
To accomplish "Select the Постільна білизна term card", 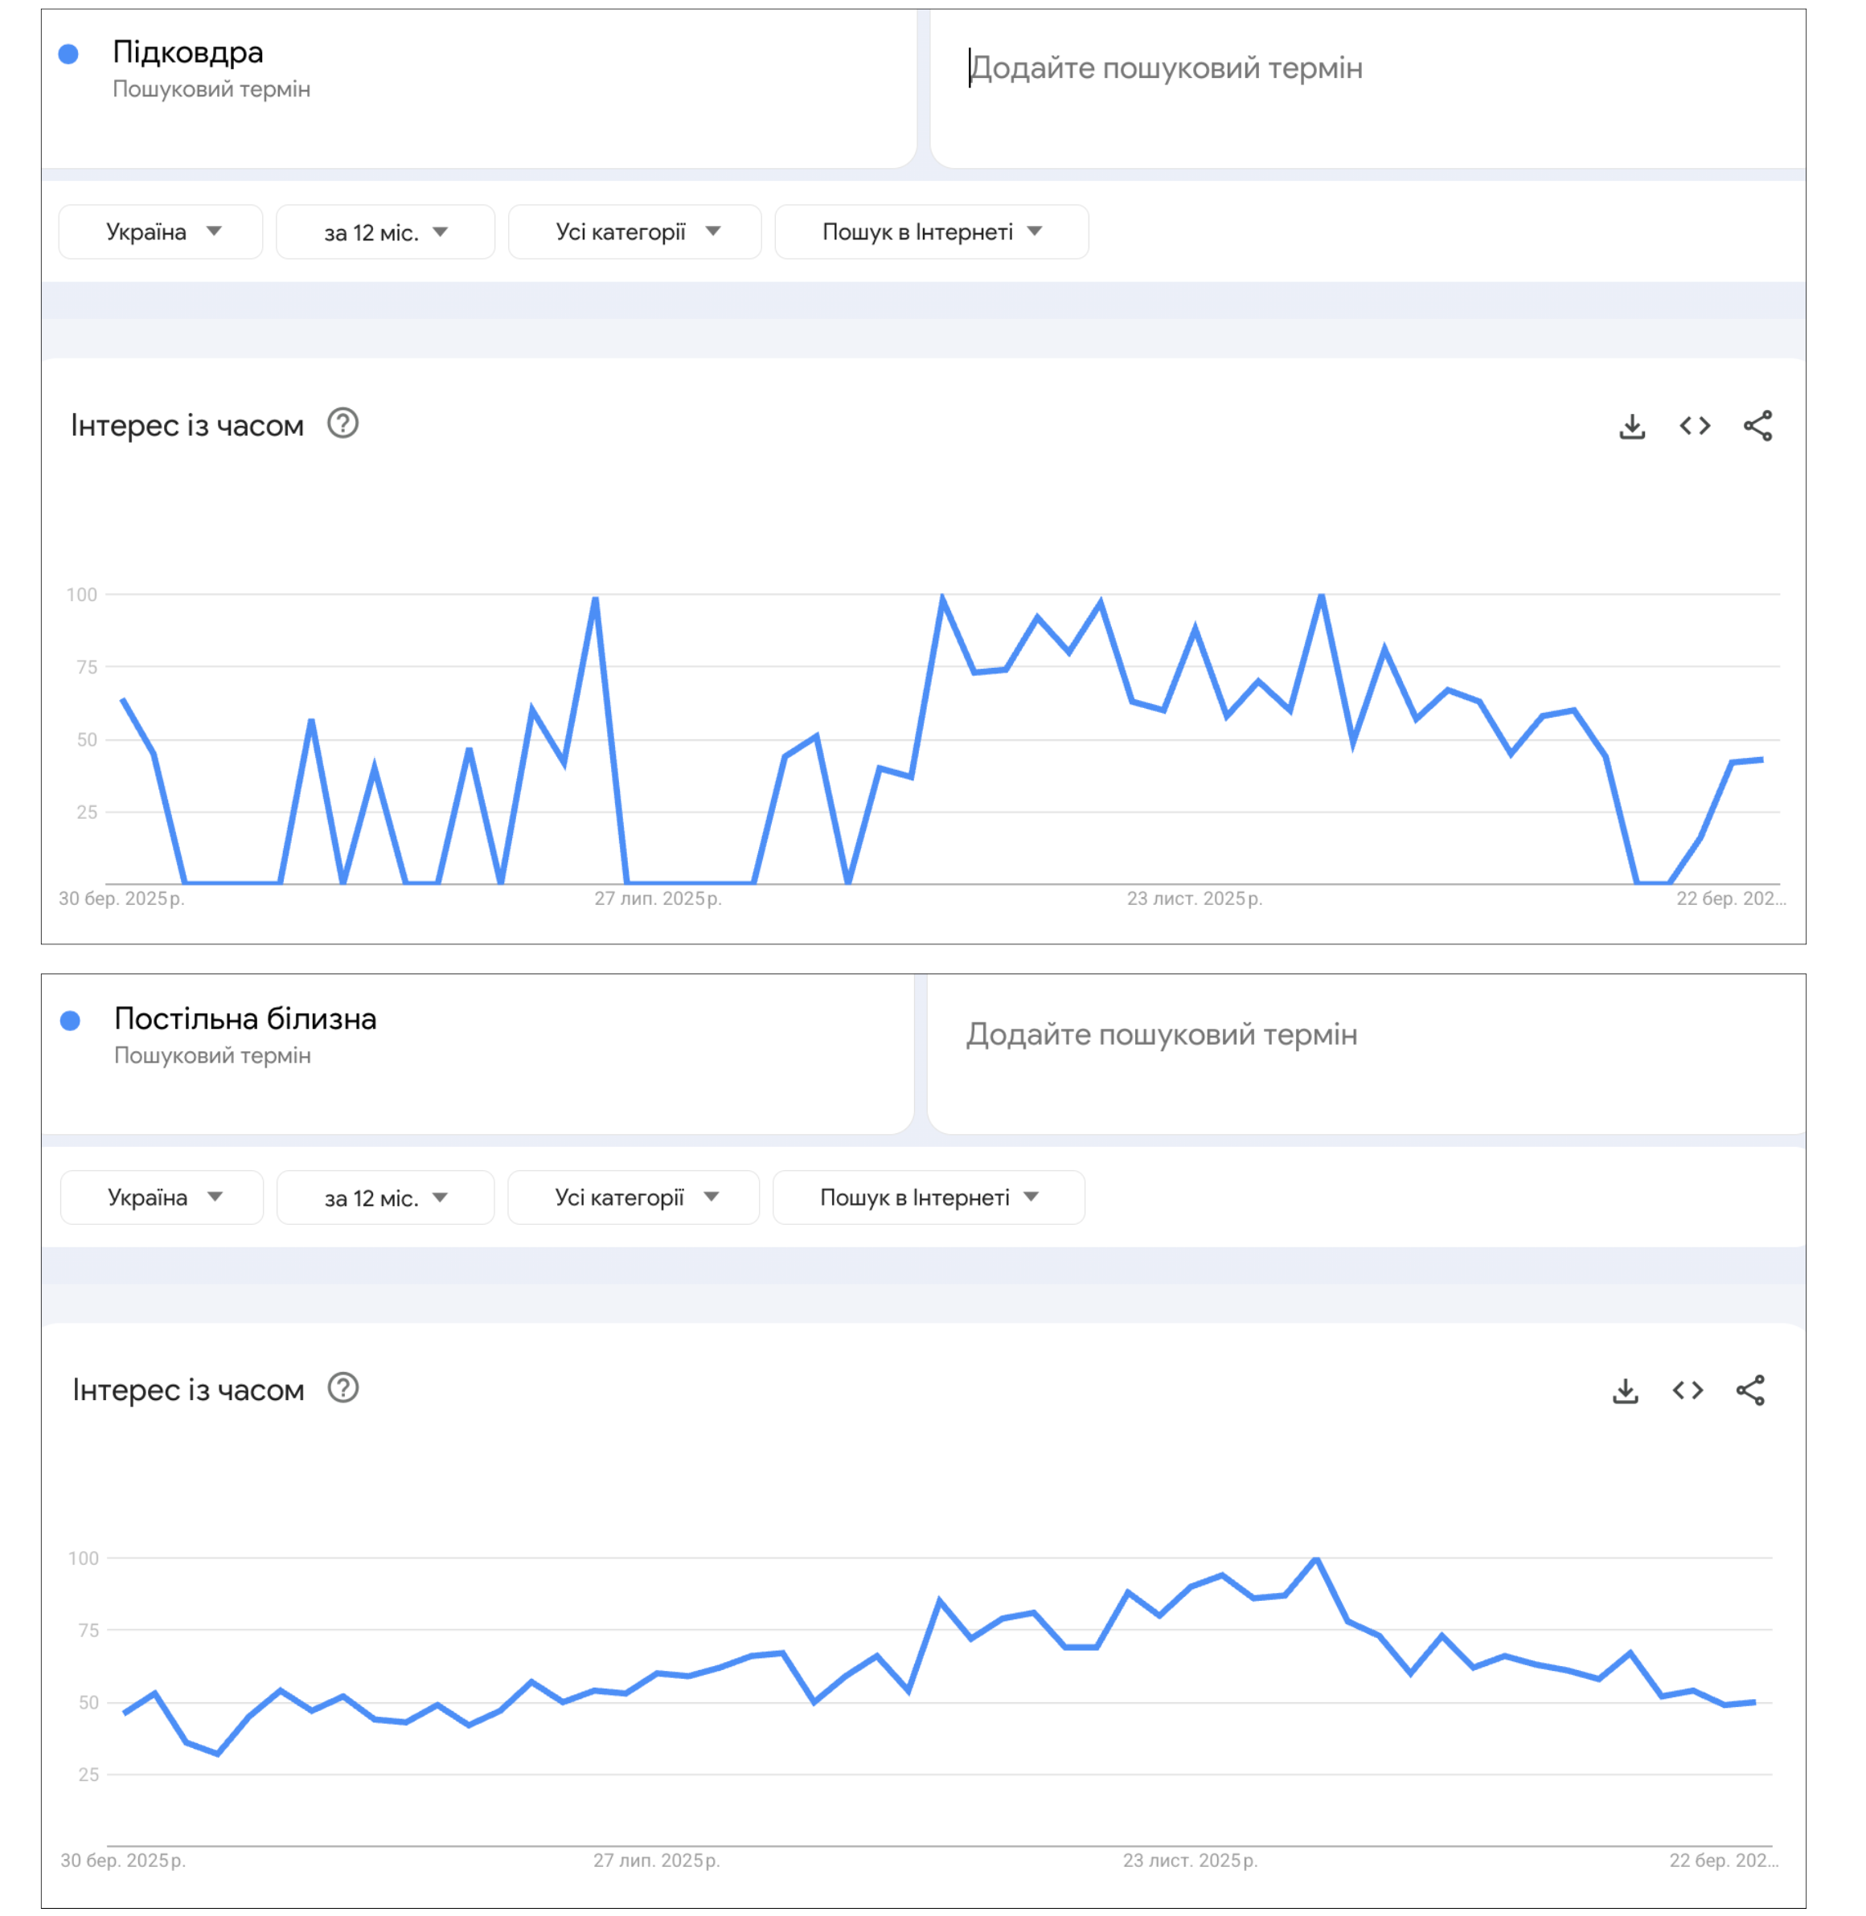I will 245,1019.
